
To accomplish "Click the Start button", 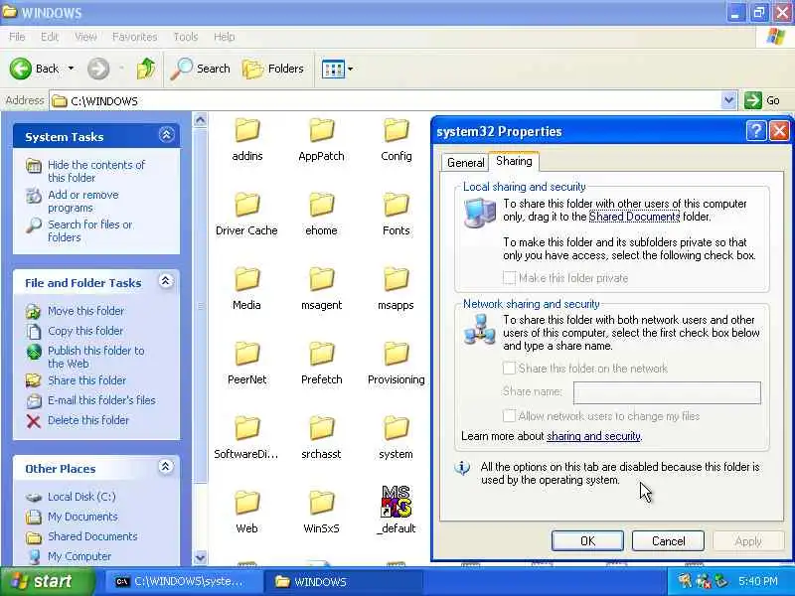I will [48, 581].
